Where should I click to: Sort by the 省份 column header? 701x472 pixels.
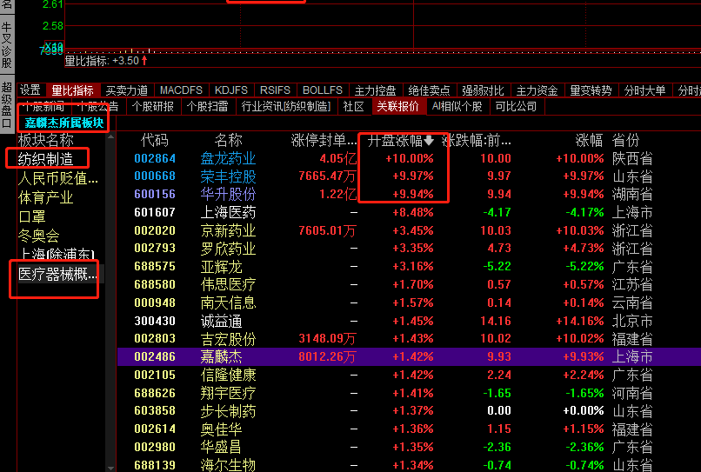pos(626,140)
